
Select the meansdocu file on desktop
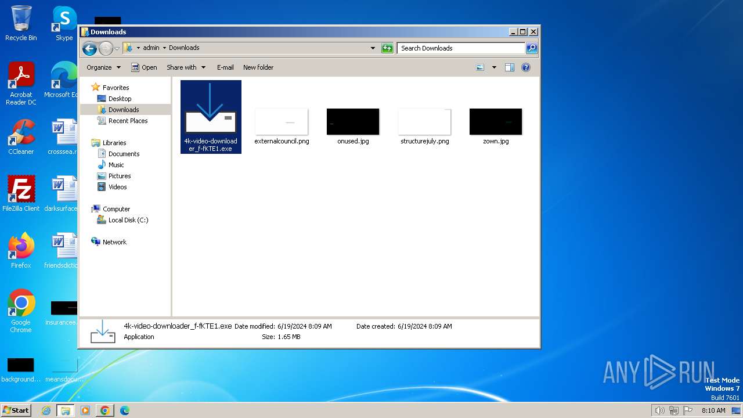tap(64, 370)
